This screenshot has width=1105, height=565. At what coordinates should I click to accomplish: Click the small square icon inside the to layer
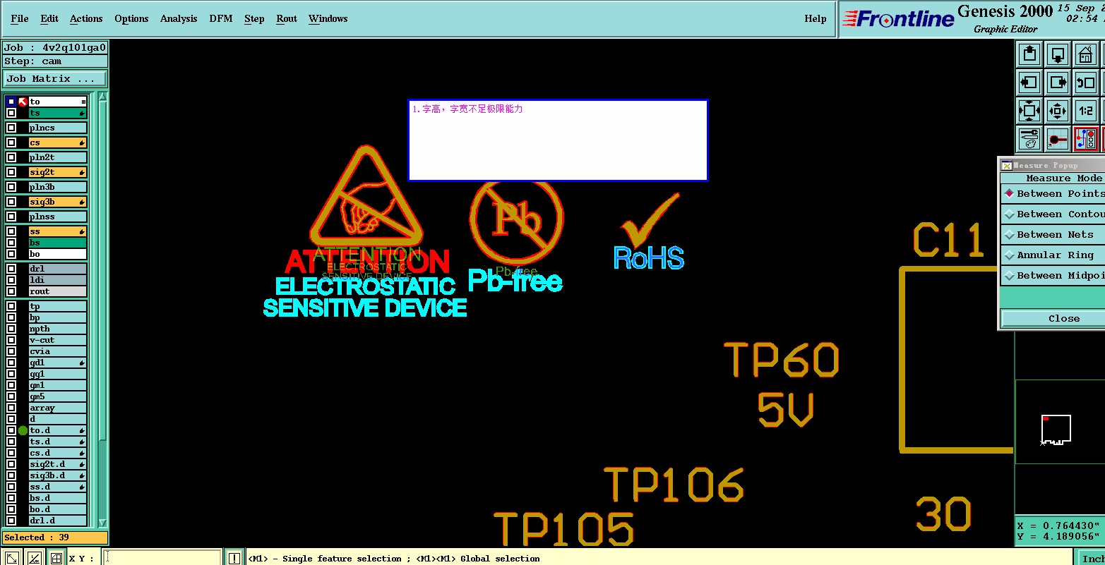pos(83,102)
